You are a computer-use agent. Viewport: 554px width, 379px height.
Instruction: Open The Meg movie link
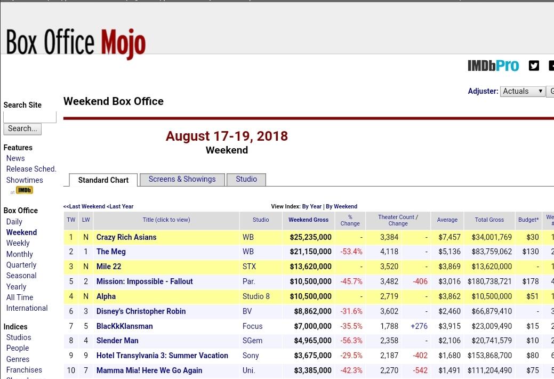point(111,252)
